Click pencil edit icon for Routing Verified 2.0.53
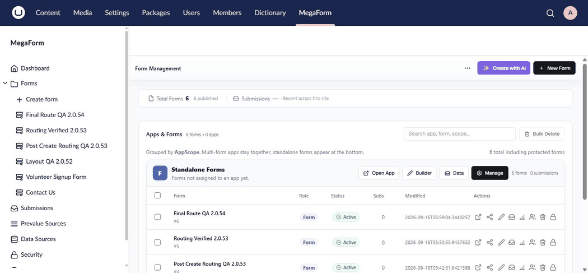This screenshot has width=588, height=273. coord(501,243)
